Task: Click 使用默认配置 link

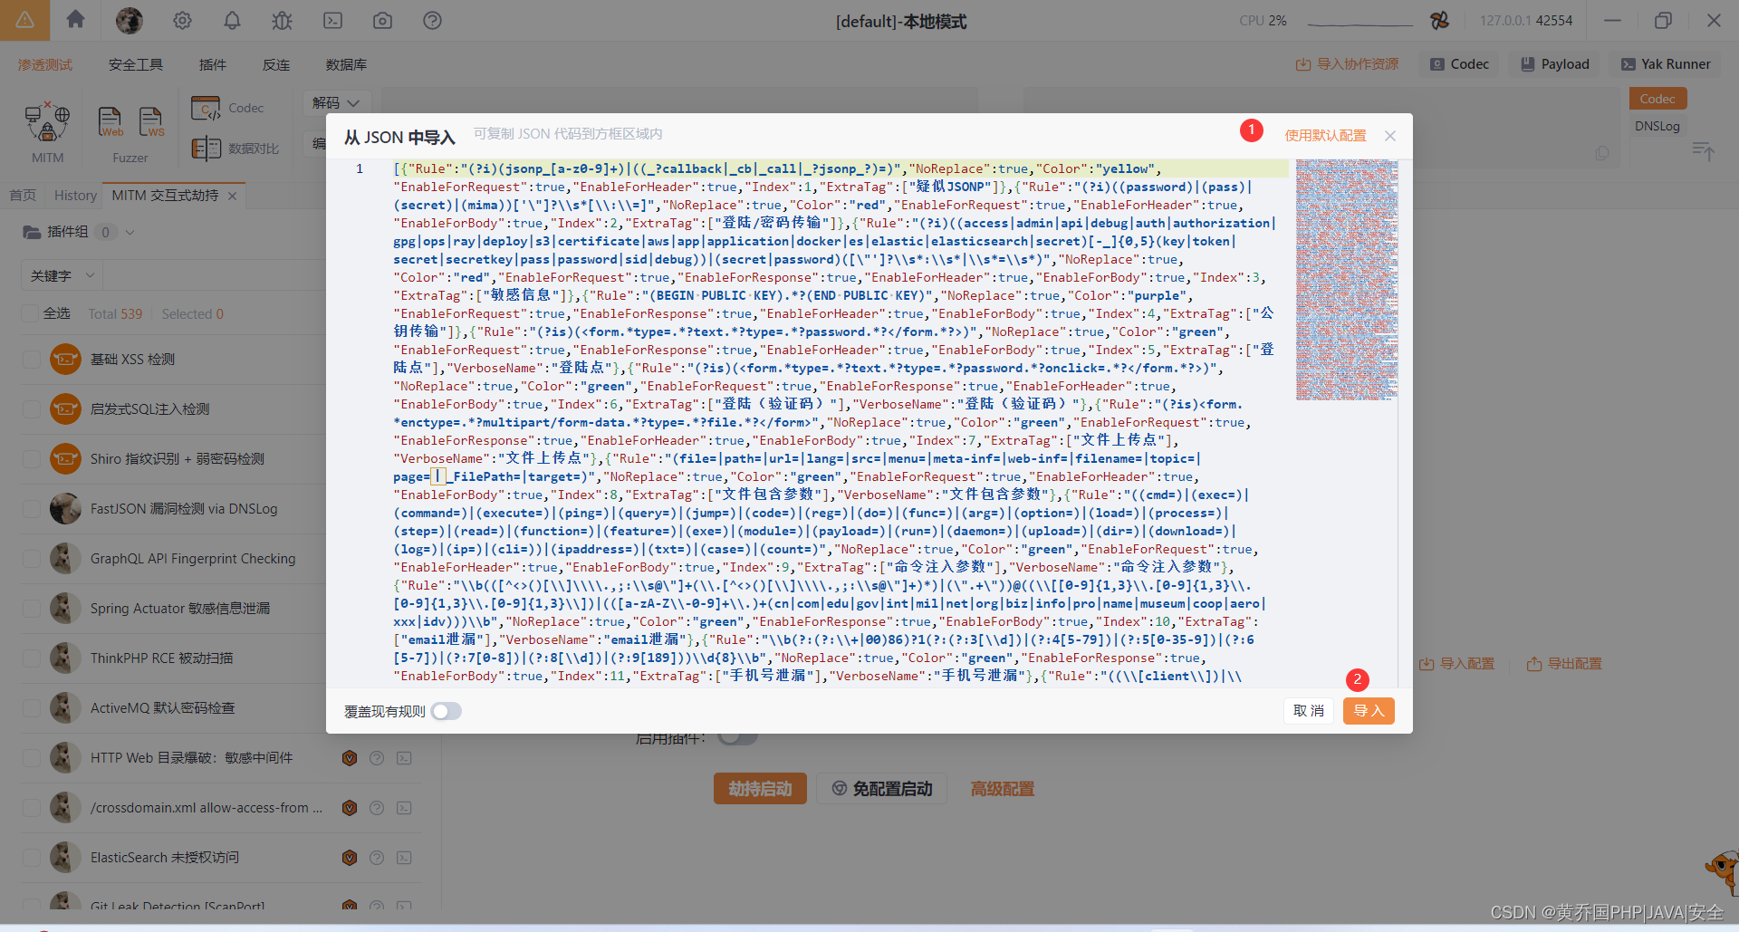Action: coord(1325,135)
